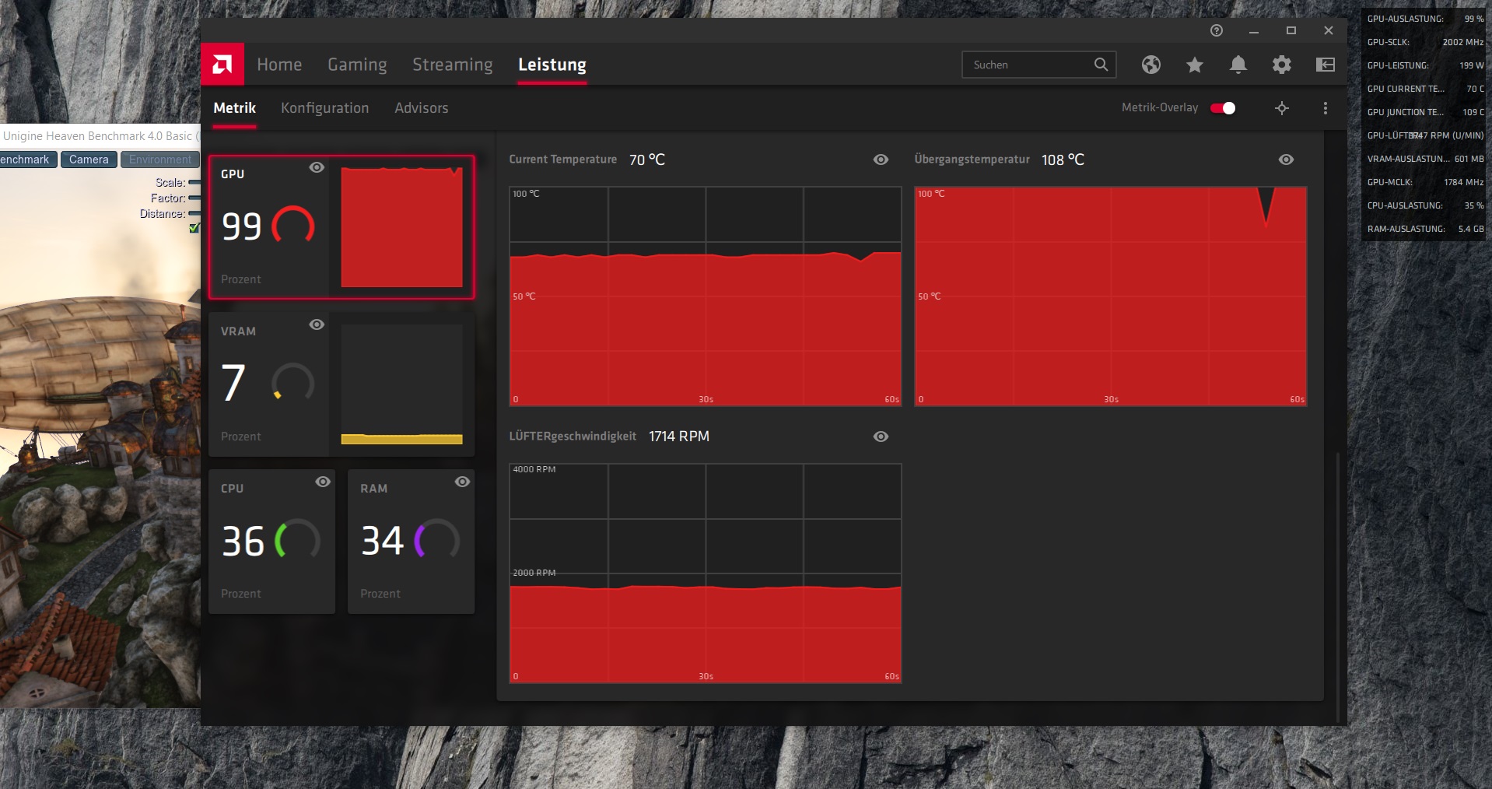Toggle the sidebar panel layout icon
Viewport: 1492px width, 789px height.
click(x=1326, y=65)
